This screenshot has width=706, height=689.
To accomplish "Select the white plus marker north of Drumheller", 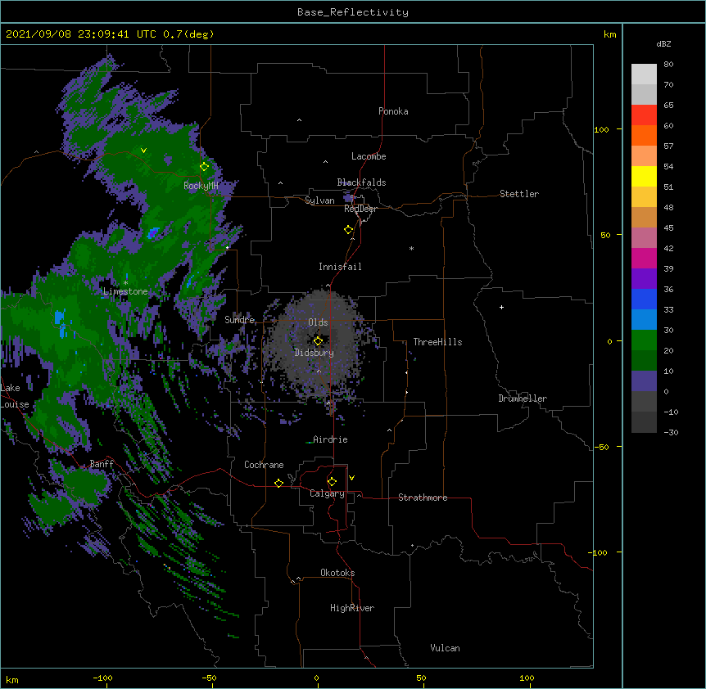I will tap(501, 307).
